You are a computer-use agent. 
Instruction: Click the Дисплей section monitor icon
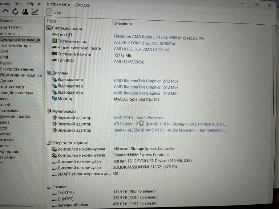click(49, 73)
